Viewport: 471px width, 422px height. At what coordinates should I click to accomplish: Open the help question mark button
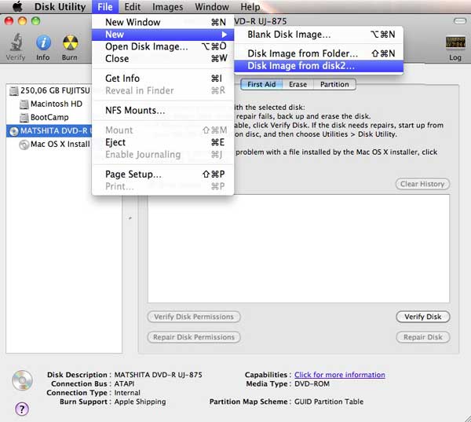[x=22, y=409]
